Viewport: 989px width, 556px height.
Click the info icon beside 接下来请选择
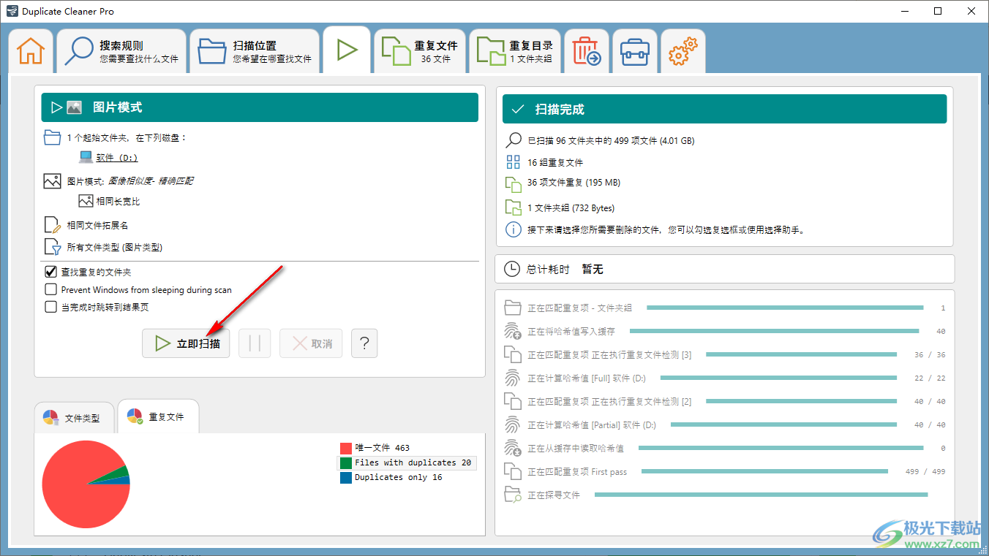(514, 229)
